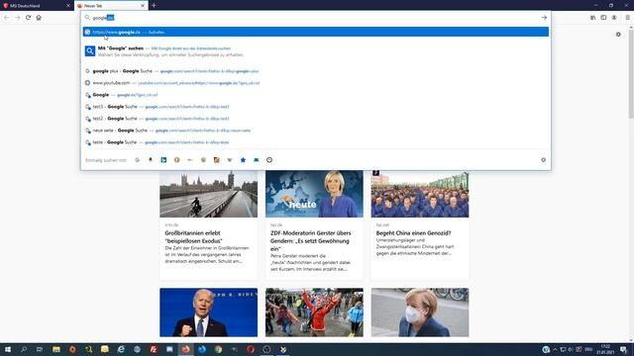This screenshot has height=356, width=634.
Task: Select the teste - Google Suche entry
Action: coord(316,142)
